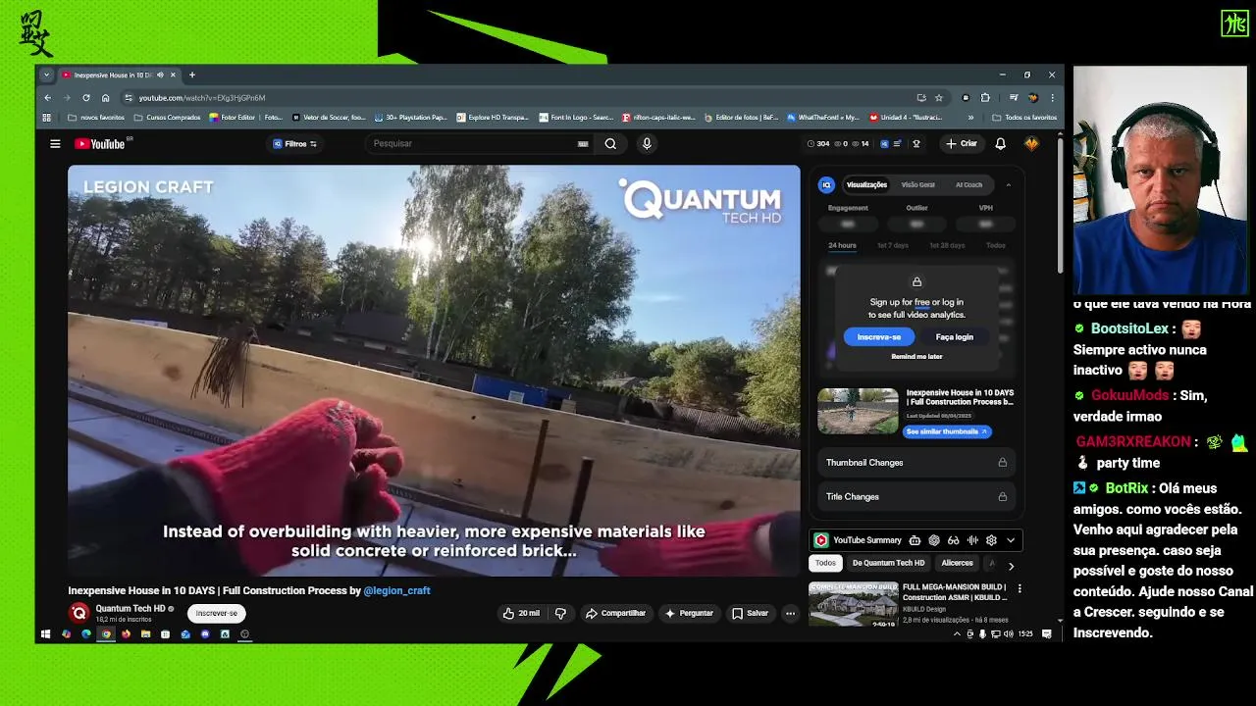
Task: Open options menu for MEGA-MANSION video
Action: 1020,588
